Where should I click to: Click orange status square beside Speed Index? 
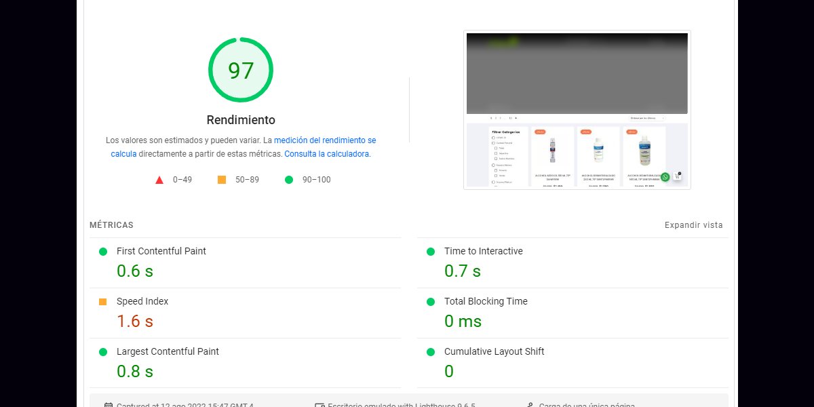tap(102, 301)
